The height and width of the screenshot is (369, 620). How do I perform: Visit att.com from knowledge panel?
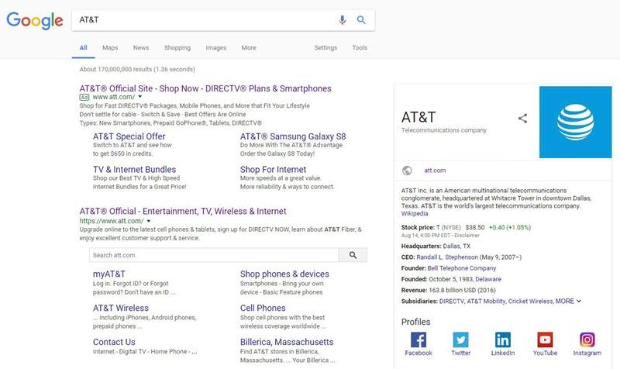[435, 171]
